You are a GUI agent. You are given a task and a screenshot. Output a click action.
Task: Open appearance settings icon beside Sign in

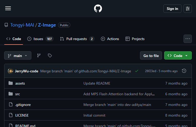188,9
